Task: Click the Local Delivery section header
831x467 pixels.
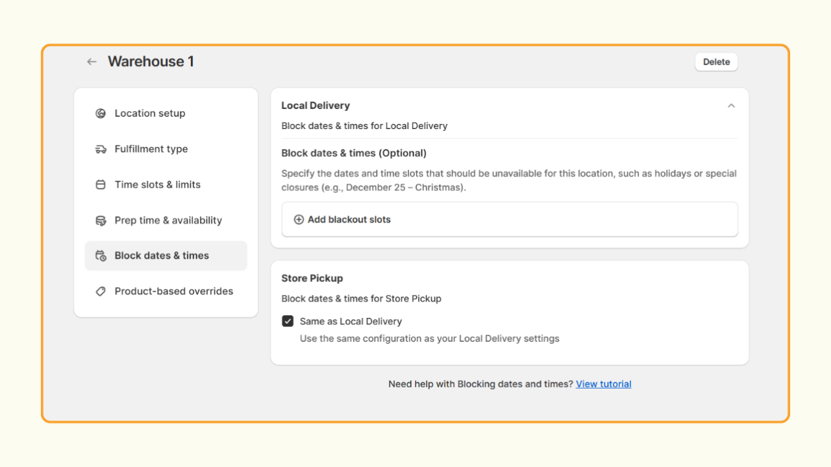Action: pyautogui.click(x=316, y=106)
